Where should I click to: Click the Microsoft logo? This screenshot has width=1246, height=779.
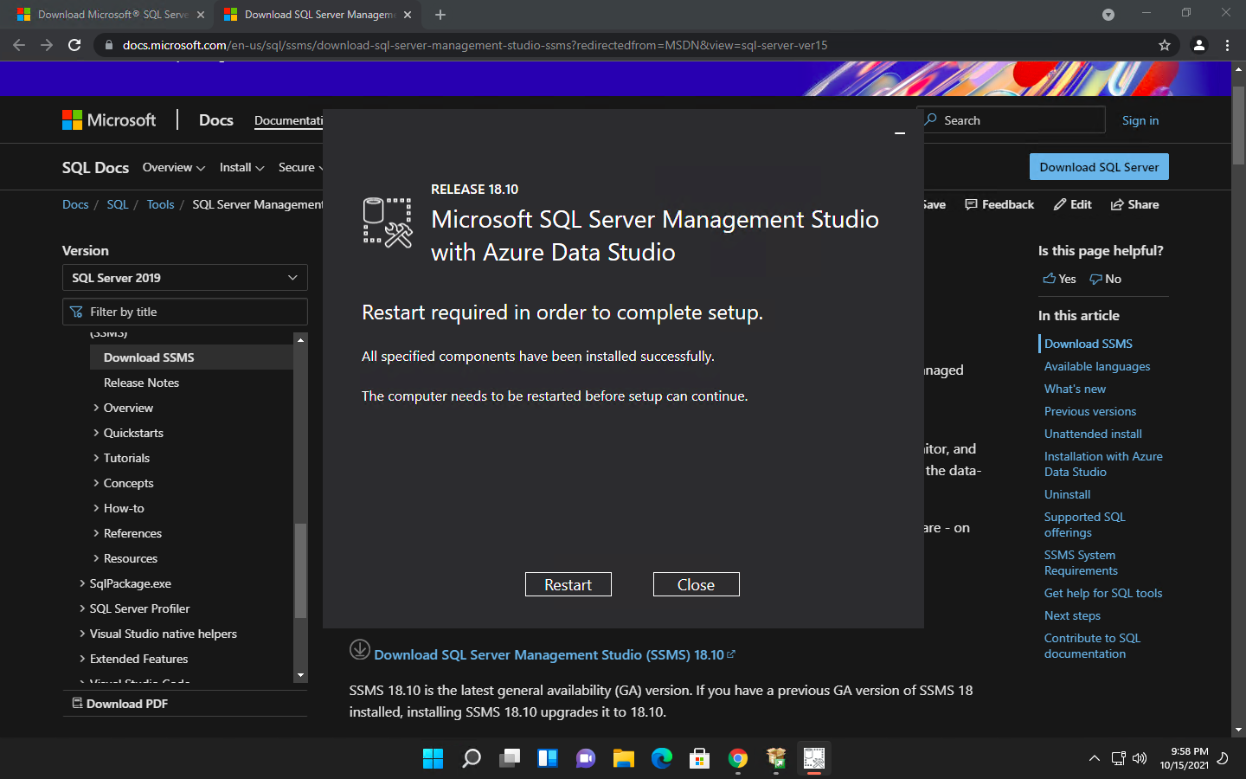pyautogui.click(x=109, y=120)
